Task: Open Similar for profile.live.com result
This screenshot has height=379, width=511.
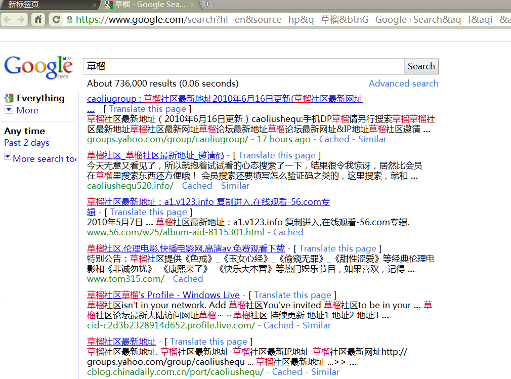Action: tap(316, 325)
